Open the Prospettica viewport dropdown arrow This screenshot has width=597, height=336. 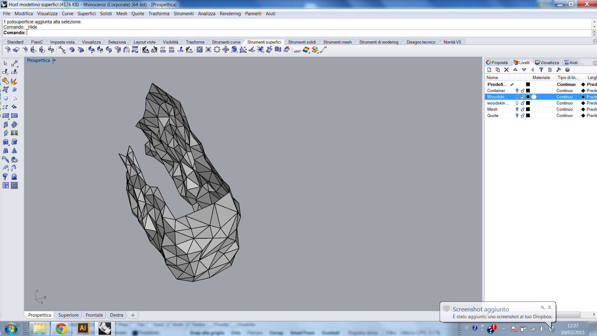[x=54, y=60]
